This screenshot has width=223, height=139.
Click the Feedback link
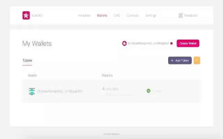(191, 15)
